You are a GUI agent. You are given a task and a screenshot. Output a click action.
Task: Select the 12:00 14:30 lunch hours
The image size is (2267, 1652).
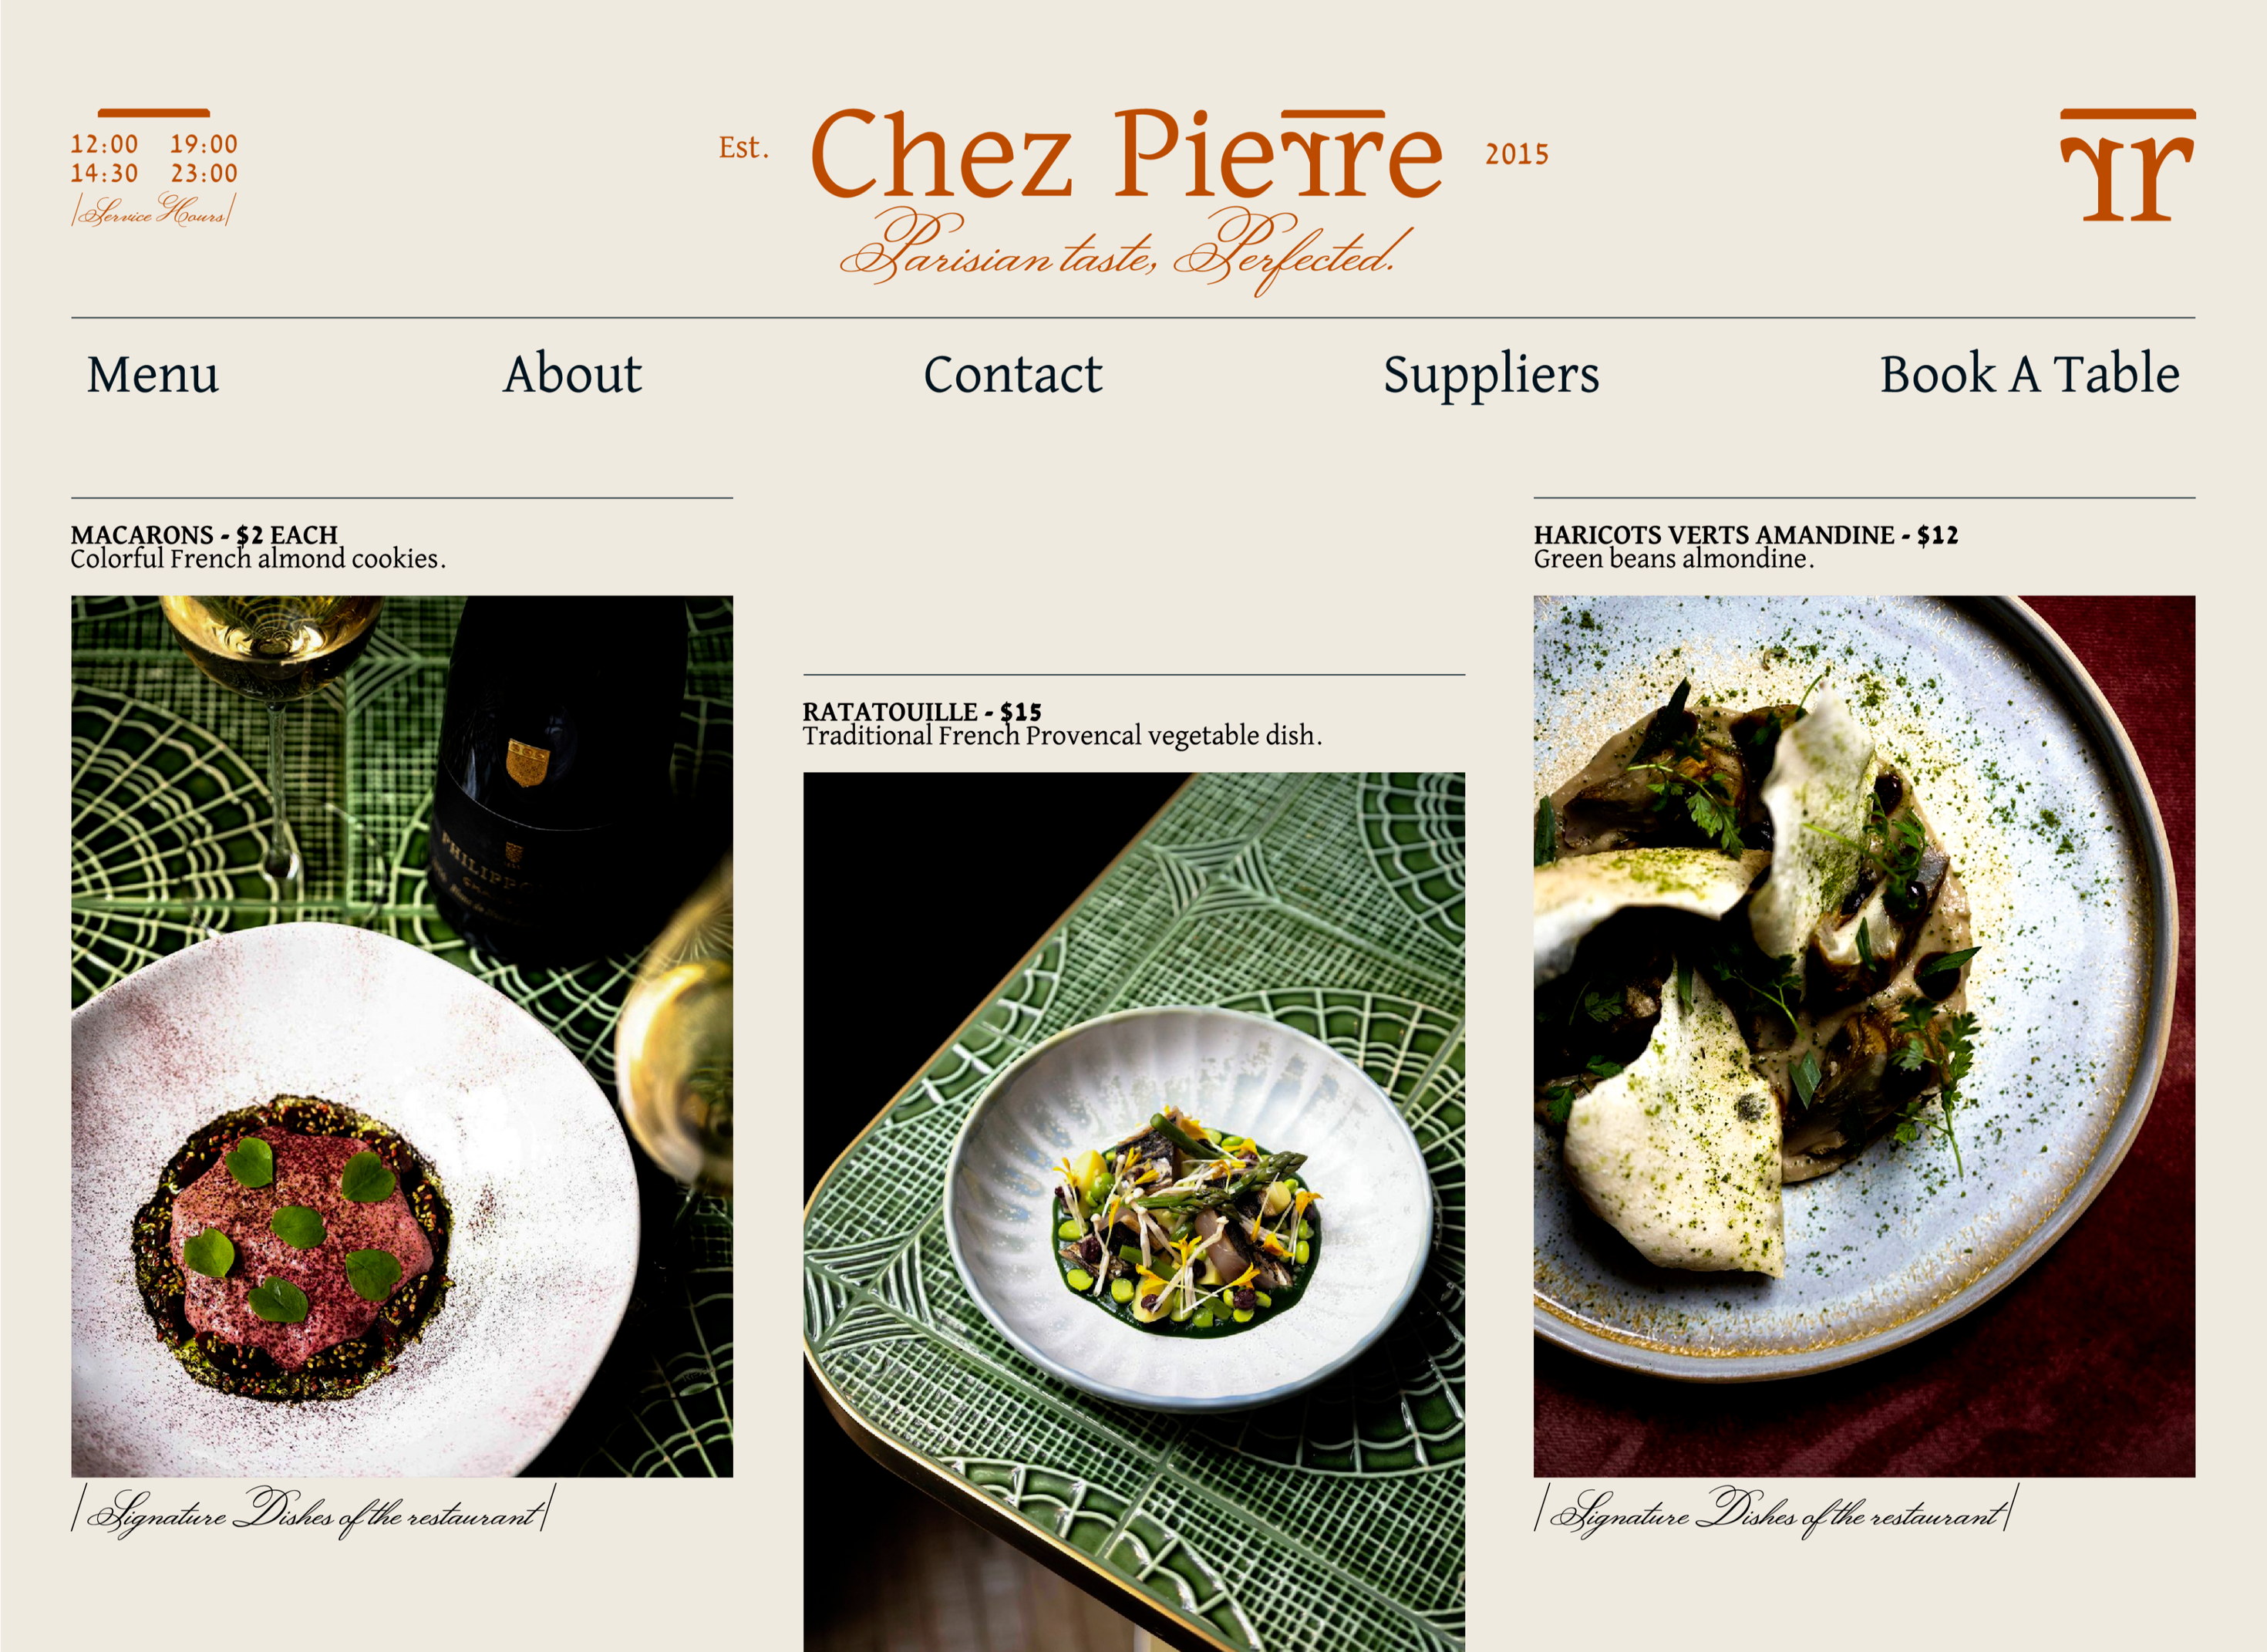[x=104, y=159]
